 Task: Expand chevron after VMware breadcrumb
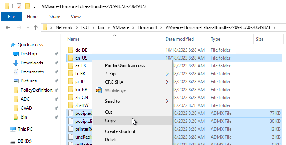click(x=133, y=27)
